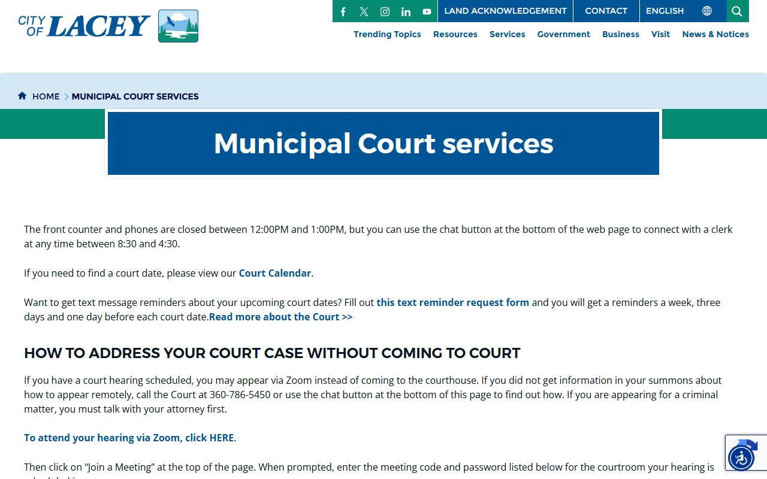Expand the Services menu

tap(507, 34)
